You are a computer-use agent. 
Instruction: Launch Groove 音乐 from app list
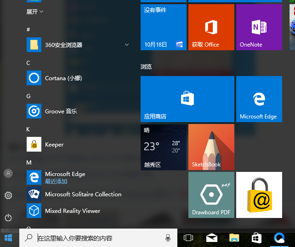tap(61, 112)
